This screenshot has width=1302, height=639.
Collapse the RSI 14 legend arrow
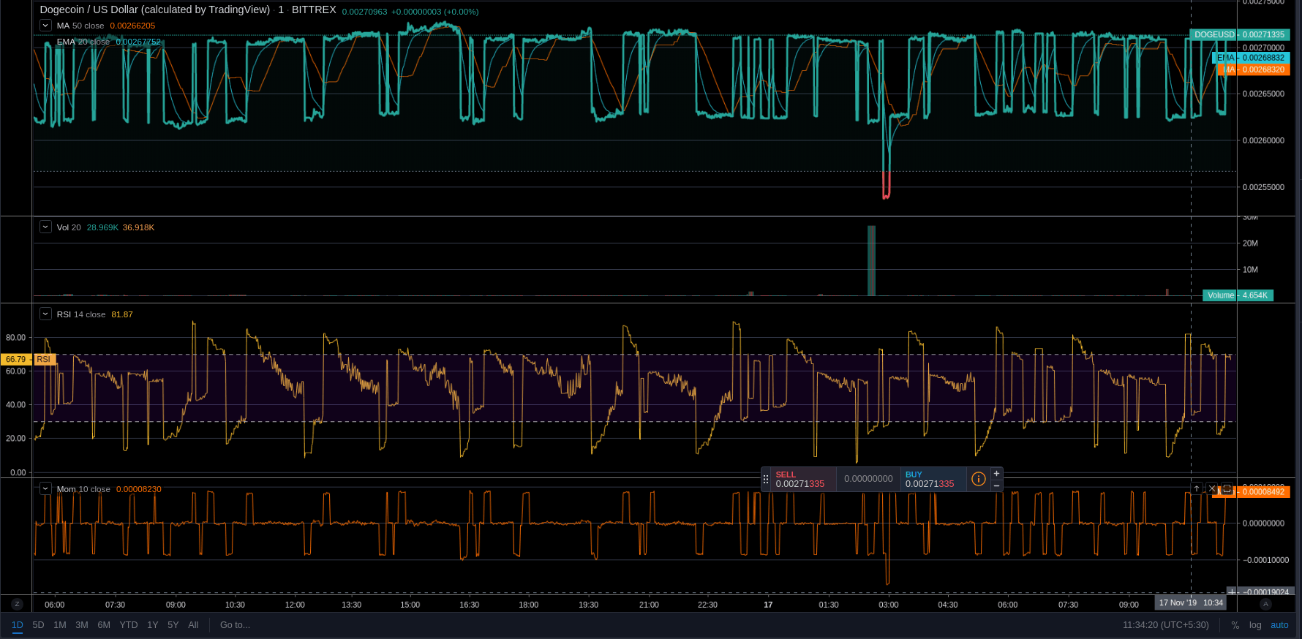[x=45, y=314]
